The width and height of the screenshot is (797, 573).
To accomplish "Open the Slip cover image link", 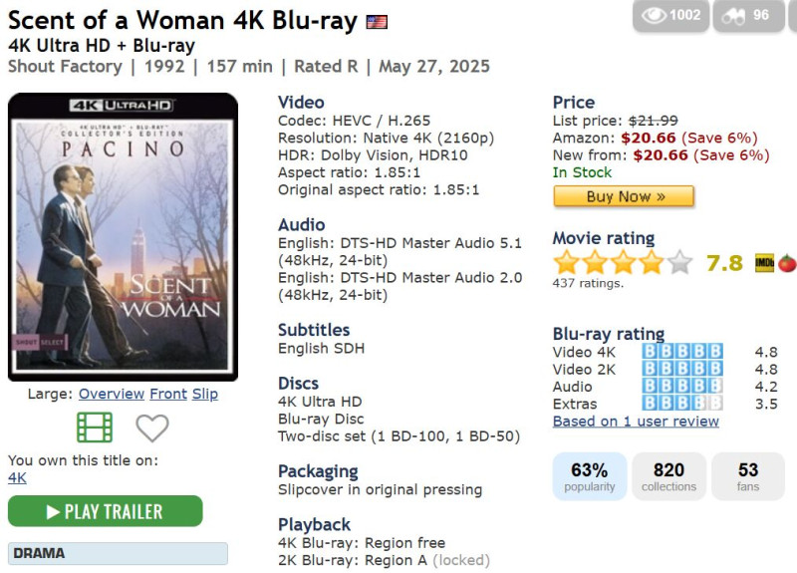I will [x=205, y=394].
